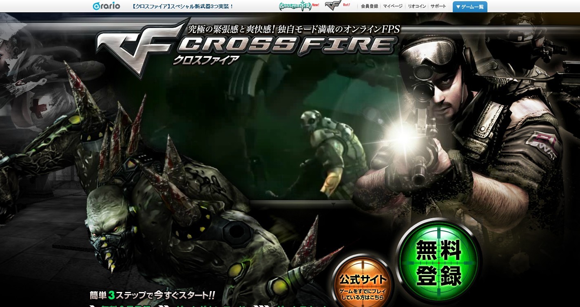Open the リオコイン page
The width and height of the screenshot is (580, 307).
click(416, 7)
